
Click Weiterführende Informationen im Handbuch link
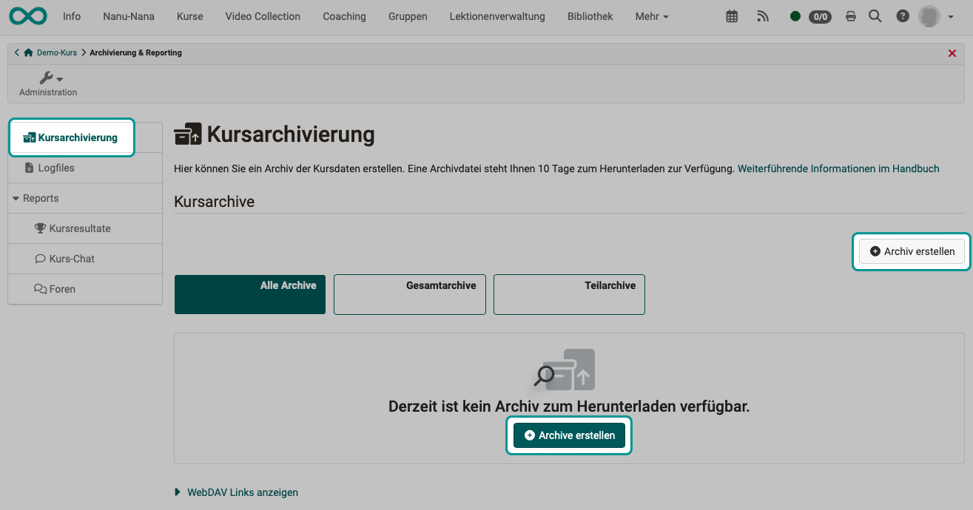point(838,169)
